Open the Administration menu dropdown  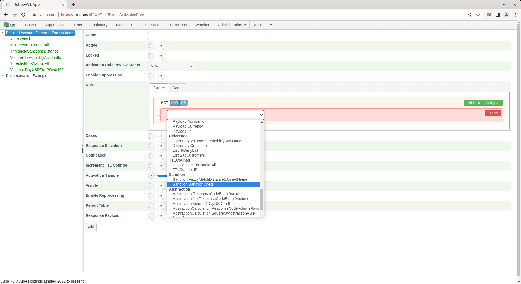(x=232, y=25)
